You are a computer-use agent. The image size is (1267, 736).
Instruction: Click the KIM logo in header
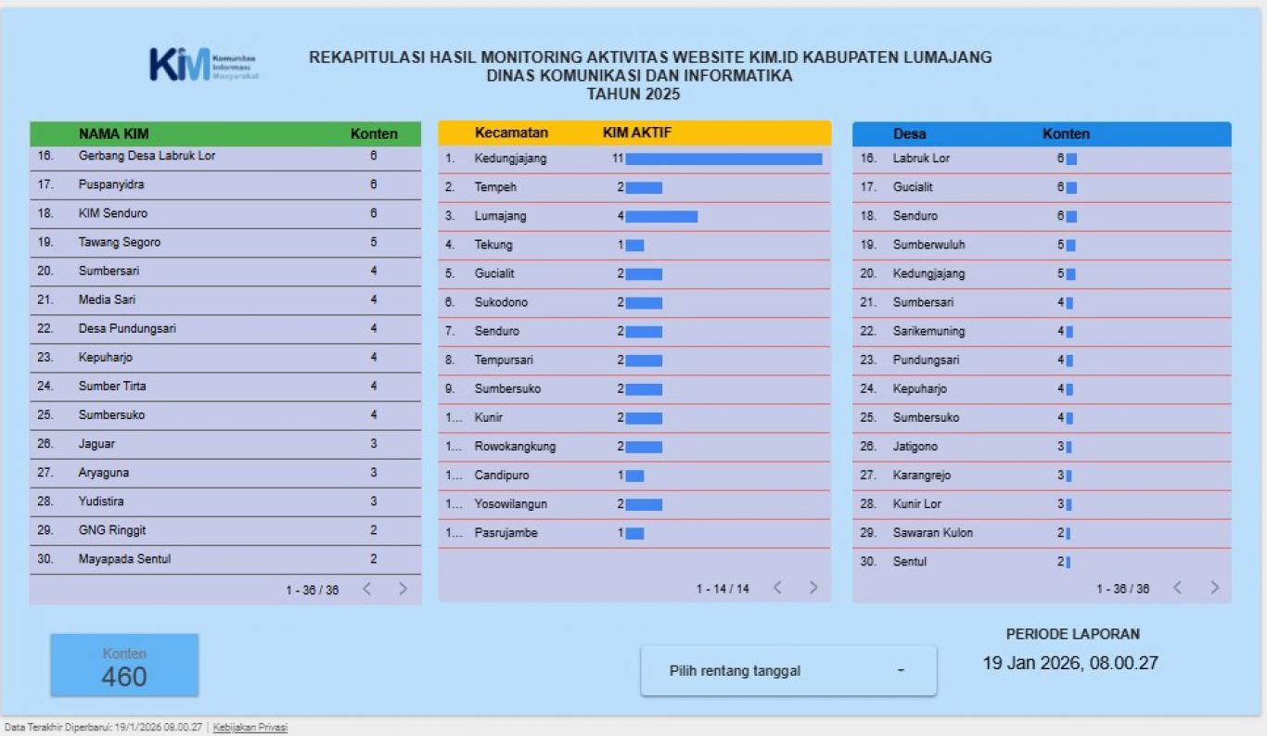(203, 64)
